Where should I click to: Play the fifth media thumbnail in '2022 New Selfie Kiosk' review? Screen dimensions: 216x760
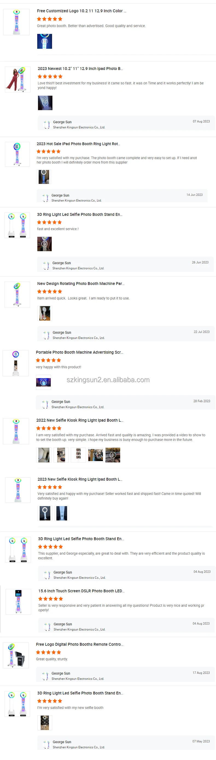113,455
